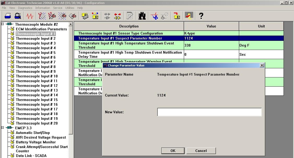
Task: Select AVR Desired Voltage Request item
Action: [41, 137]
